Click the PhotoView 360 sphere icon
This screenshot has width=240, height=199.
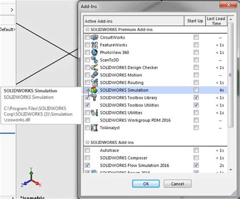[94, 53]
